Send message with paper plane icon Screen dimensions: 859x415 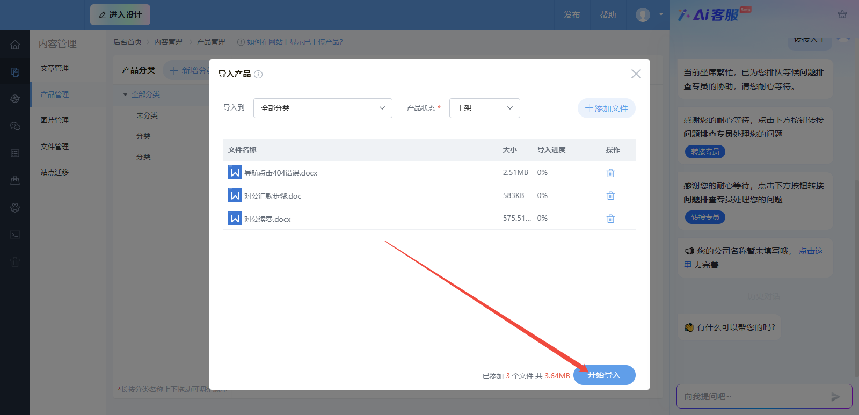[x=835, y=397]
